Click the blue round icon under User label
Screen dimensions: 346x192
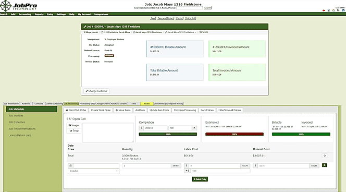[343, 10]
